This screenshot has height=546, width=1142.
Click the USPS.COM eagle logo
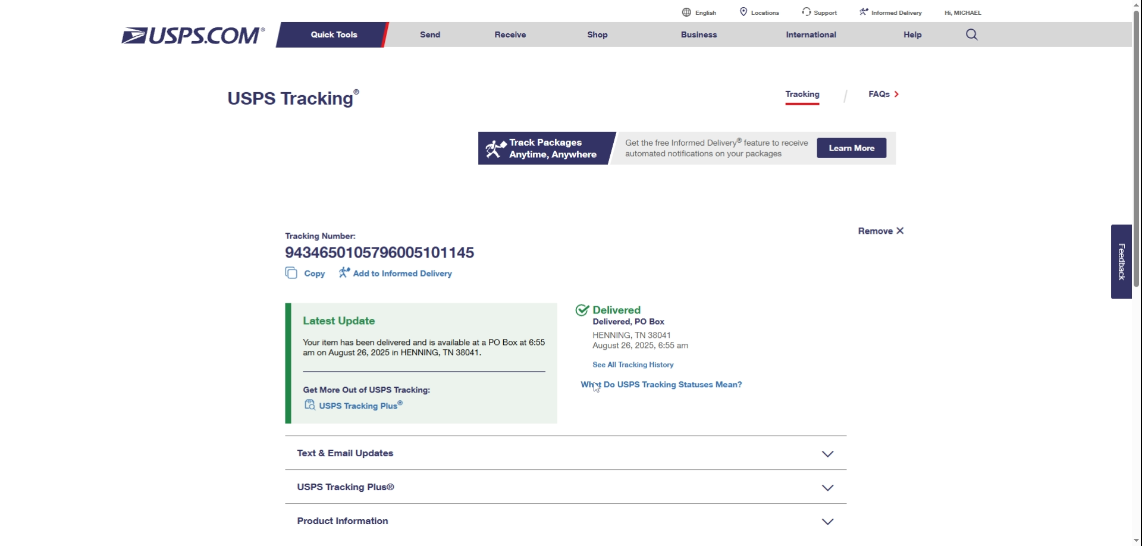click(193, 36)
